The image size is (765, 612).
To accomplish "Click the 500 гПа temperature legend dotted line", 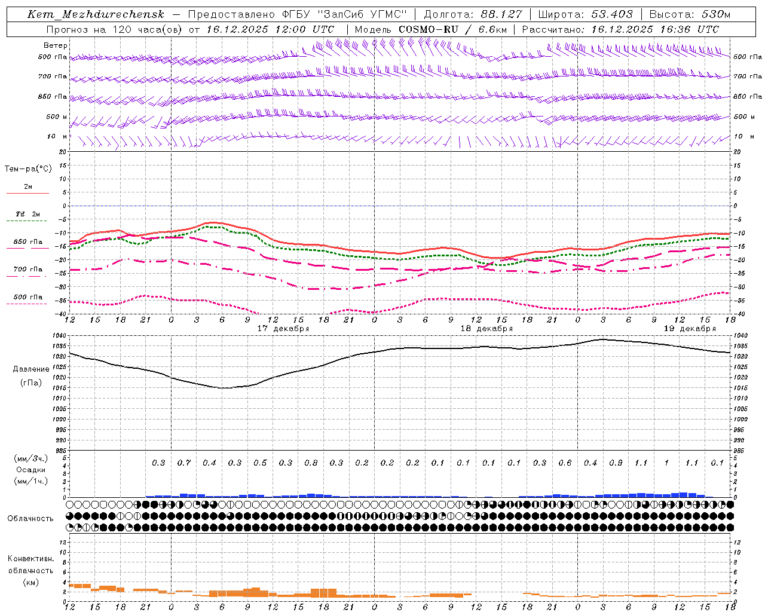I will point(26,304).
